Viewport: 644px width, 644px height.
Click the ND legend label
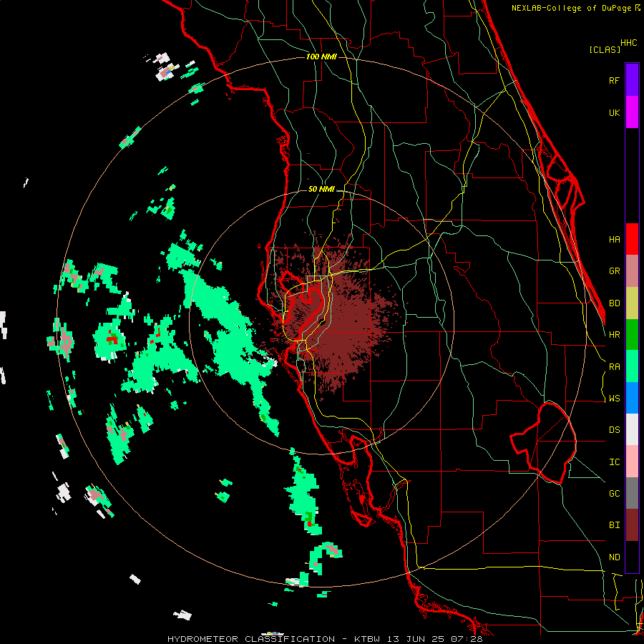614,557
